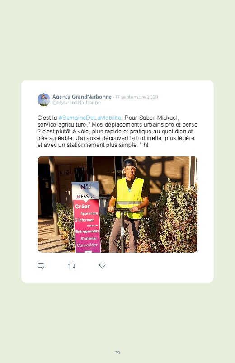Like the tweet with the heart icon
The height and width of the screenshot is (363, 235).
click(x=102, y=266)
